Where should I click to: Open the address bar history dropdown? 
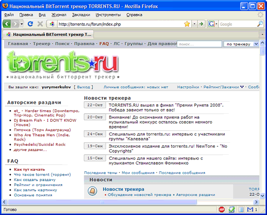coord(194,24)
